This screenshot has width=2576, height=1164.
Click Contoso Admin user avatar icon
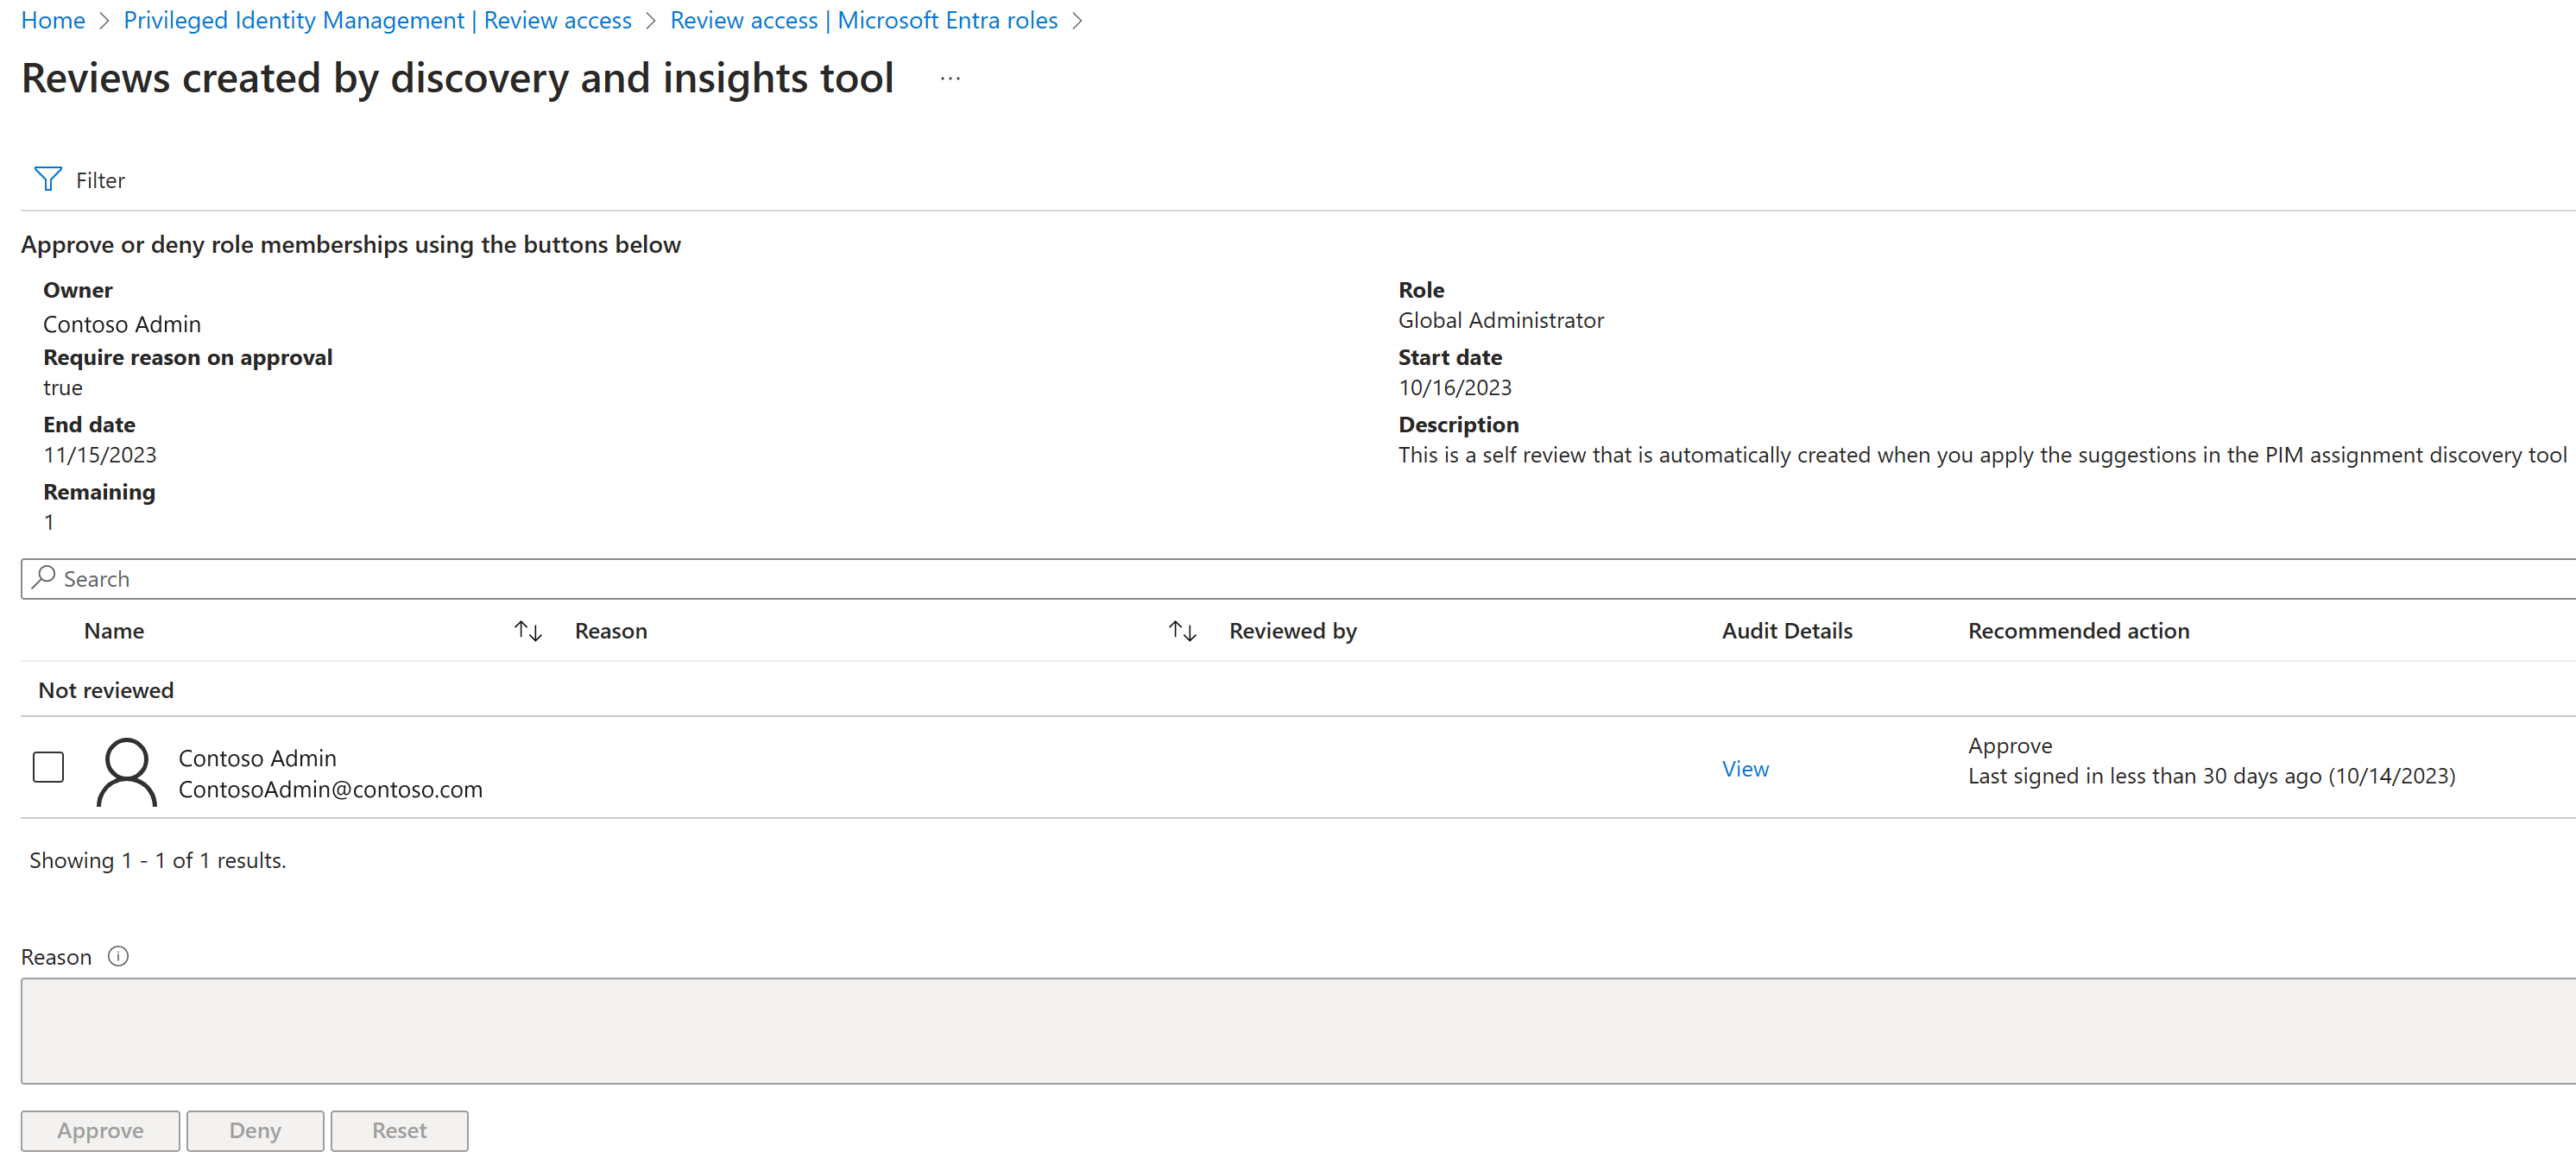126,771
